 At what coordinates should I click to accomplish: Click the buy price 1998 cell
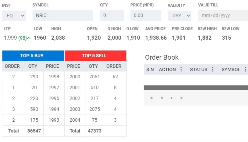click(x=54, y=77)
